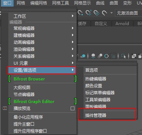
Task: Expand the 关系编辑器 submenu
Action: click(42, 56)
